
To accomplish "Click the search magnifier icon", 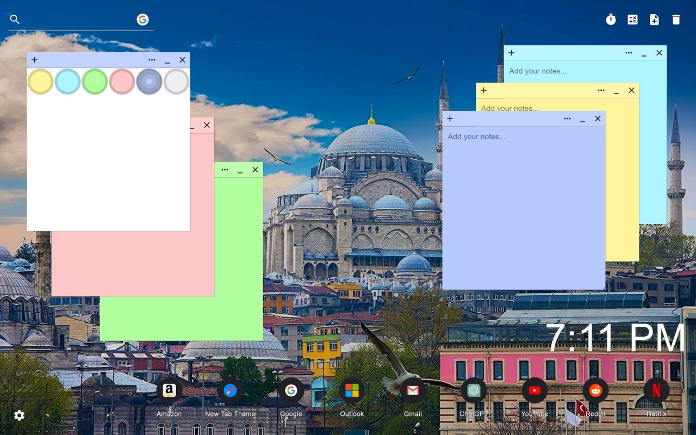I will 15,20.
